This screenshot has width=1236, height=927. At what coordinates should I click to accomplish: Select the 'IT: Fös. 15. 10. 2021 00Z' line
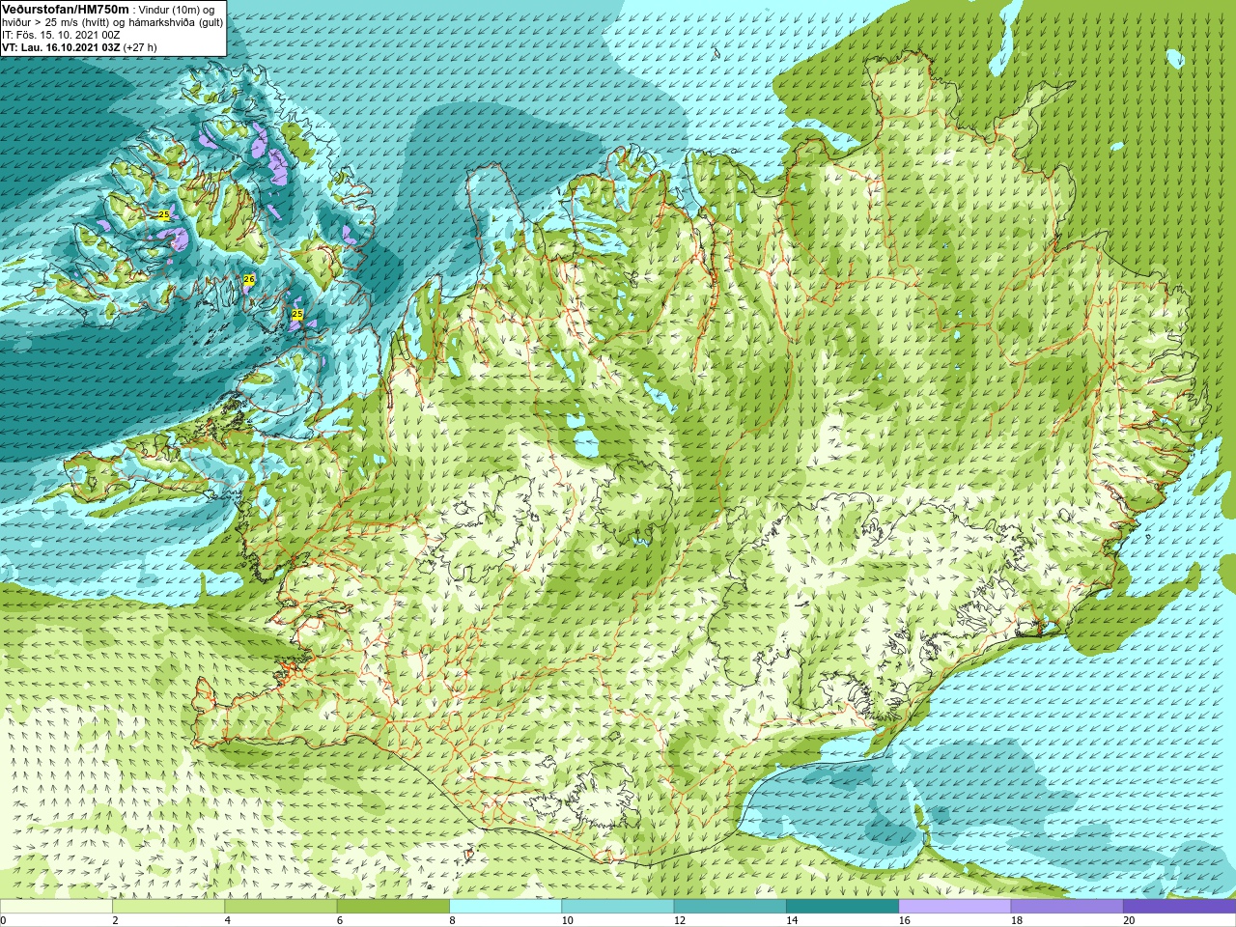[x=61, y=35]
